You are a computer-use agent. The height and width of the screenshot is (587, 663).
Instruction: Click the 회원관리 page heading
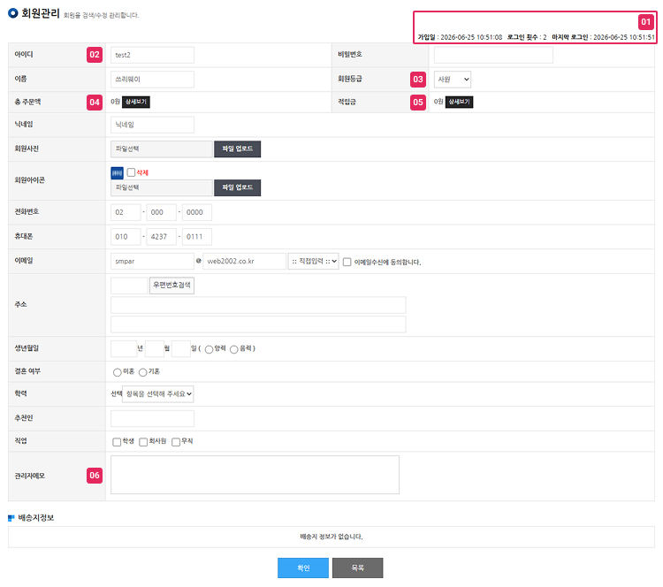click(41, 13)
